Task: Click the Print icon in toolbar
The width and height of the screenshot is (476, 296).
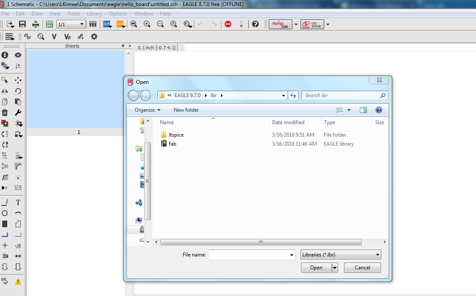Action: click(36, 24)
